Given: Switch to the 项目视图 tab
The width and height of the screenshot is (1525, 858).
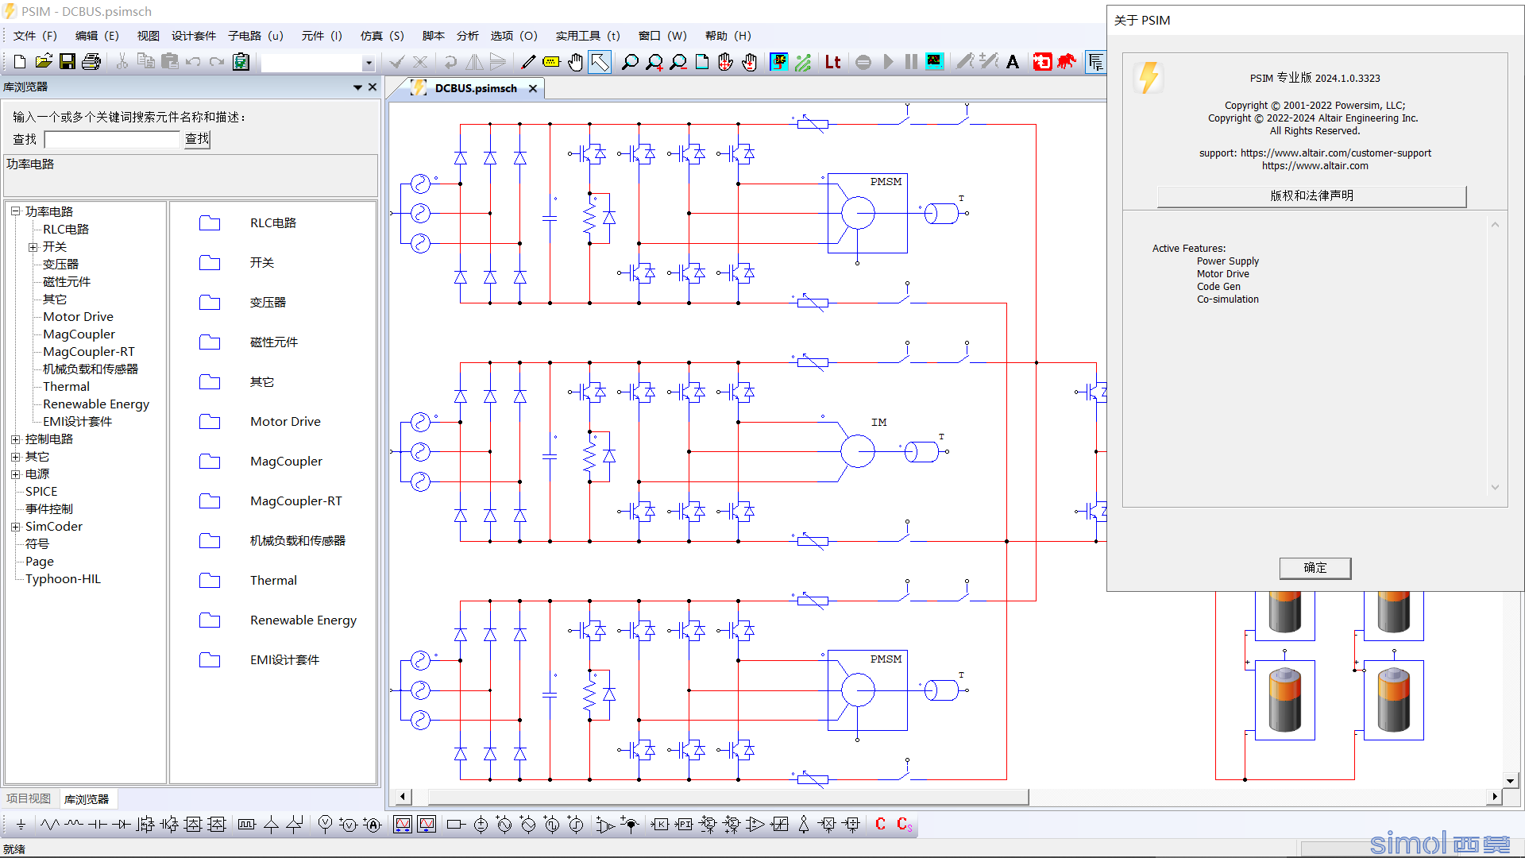Looking at the screenshot, I should click(29, 798).
